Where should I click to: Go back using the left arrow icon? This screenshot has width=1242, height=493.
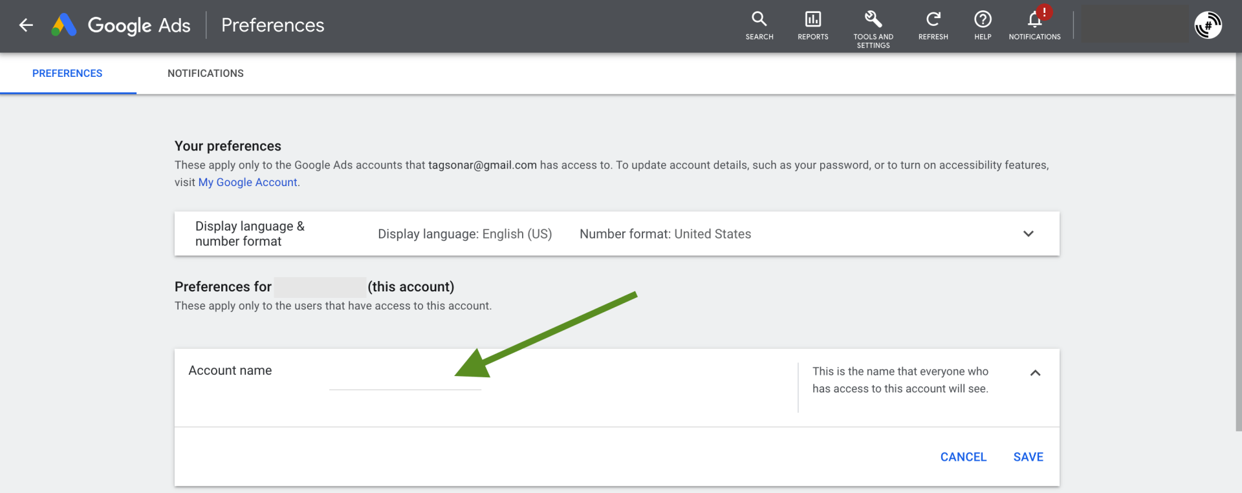point(26,25)
